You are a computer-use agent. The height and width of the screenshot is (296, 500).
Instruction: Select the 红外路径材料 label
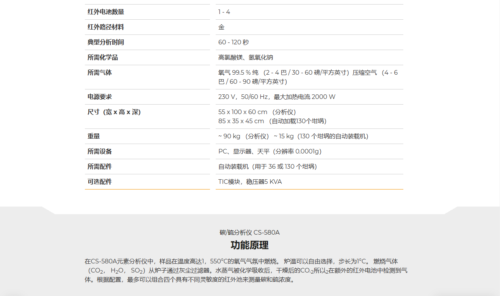[x=106, y=27]
